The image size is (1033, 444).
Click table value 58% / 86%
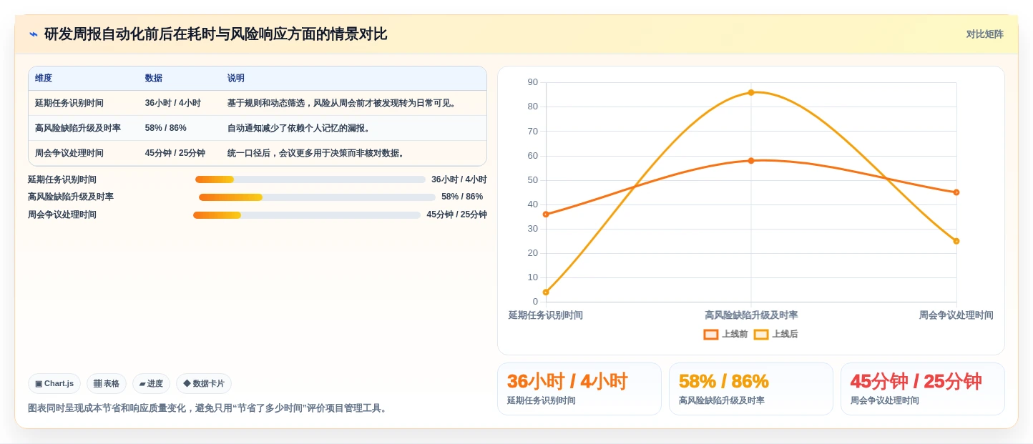click(x=166, y=128)
